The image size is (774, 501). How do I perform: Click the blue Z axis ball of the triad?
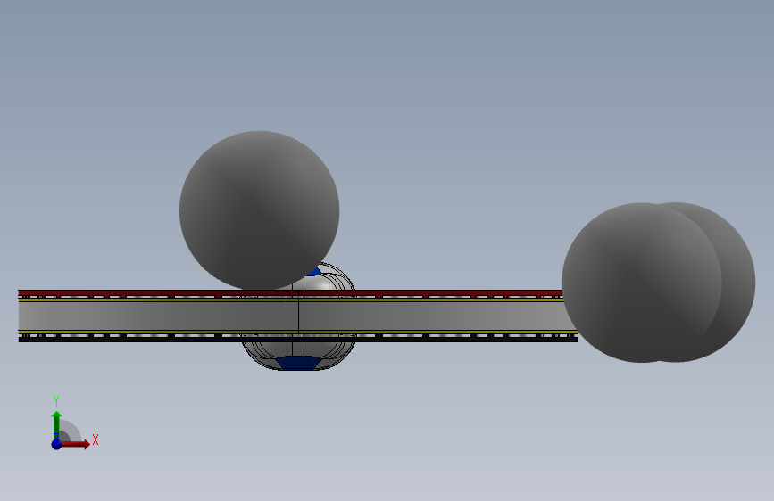tap(56, 444)
